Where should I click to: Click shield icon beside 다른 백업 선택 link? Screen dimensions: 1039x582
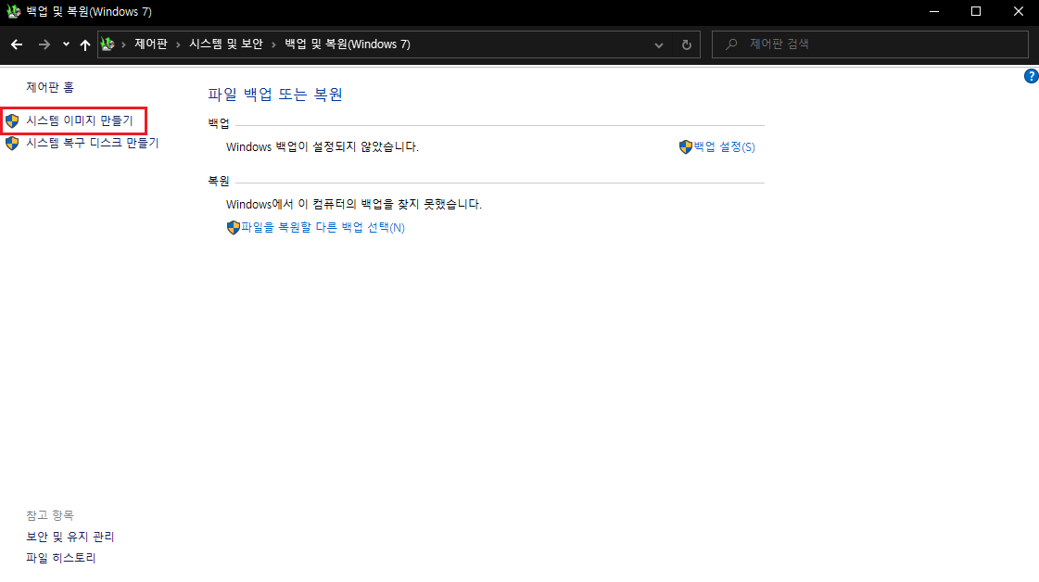[234, 227]
